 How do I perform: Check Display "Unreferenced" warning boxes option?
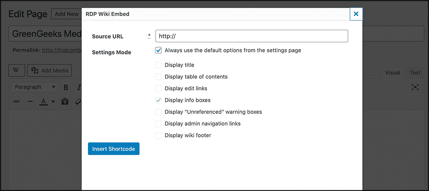pyautogui.click(x=158, y=112)
